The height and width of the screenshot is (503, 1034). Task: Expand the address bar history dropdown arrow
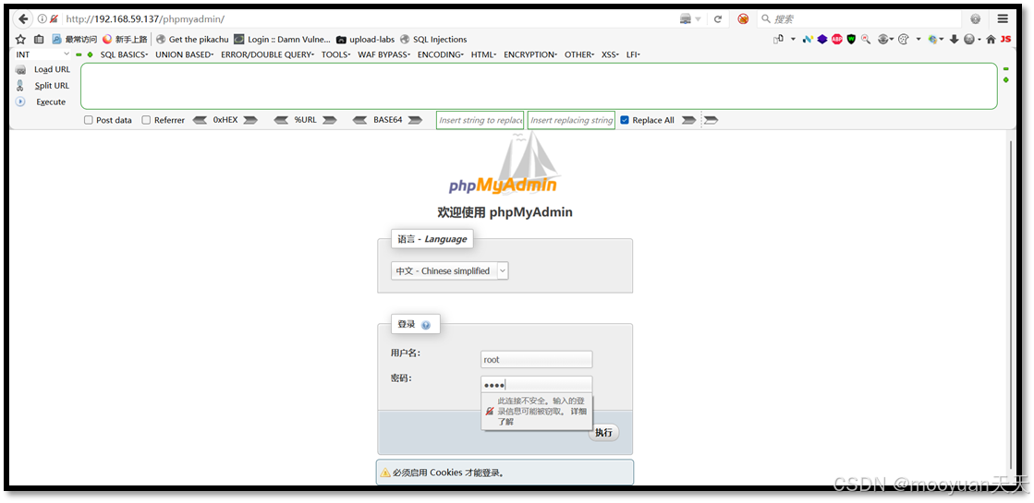pos(698,19)
